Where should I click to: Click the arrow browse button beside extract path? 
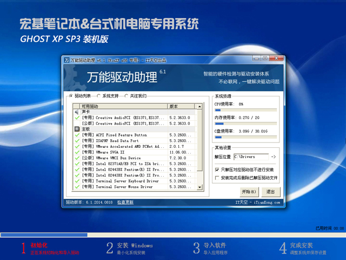pyautogui.click(x=273, y=157)
